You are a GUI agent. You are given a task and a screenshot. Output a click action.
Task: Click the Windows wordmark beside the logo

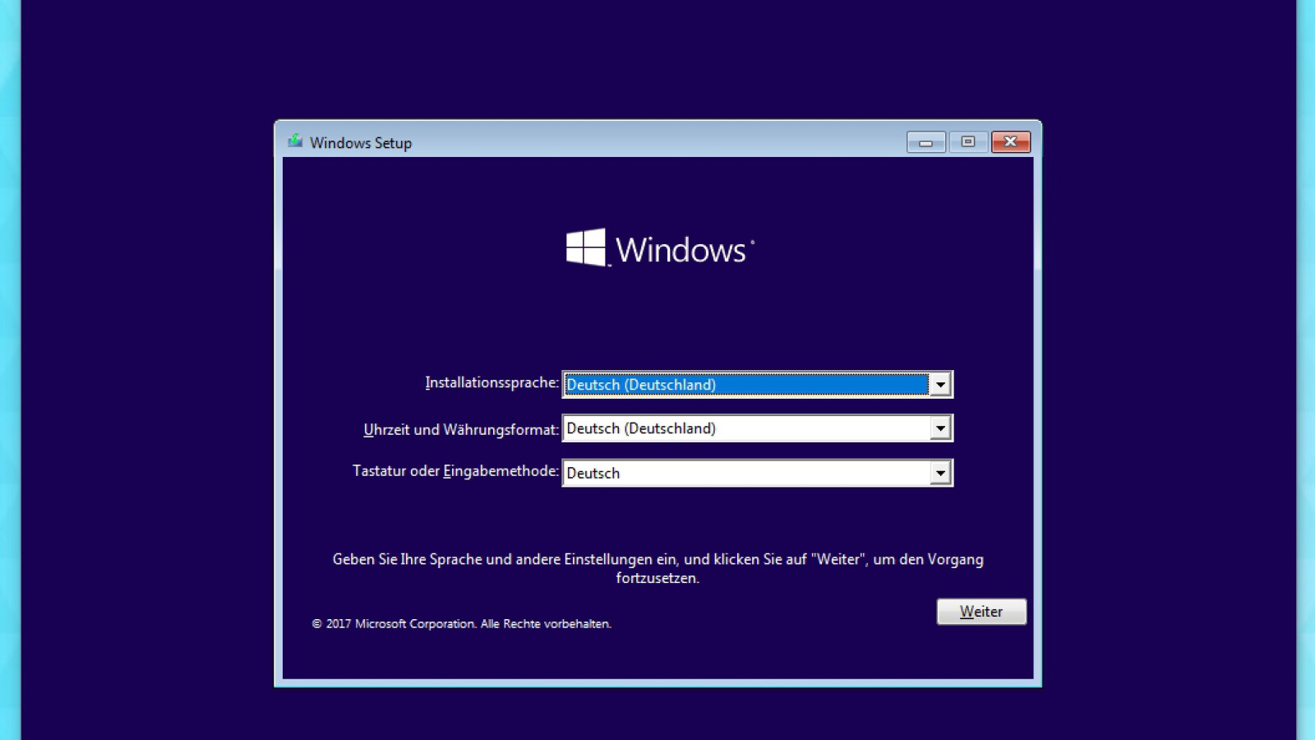(681, 250)
